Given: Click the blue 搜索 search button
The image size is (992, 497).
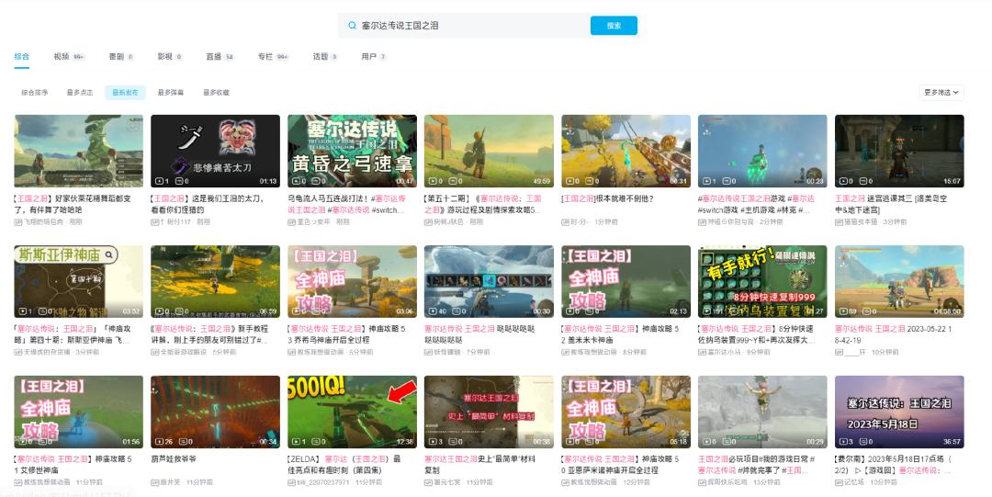Looking at the screenshot, I should pyautogui.click(x=614, y=26).
